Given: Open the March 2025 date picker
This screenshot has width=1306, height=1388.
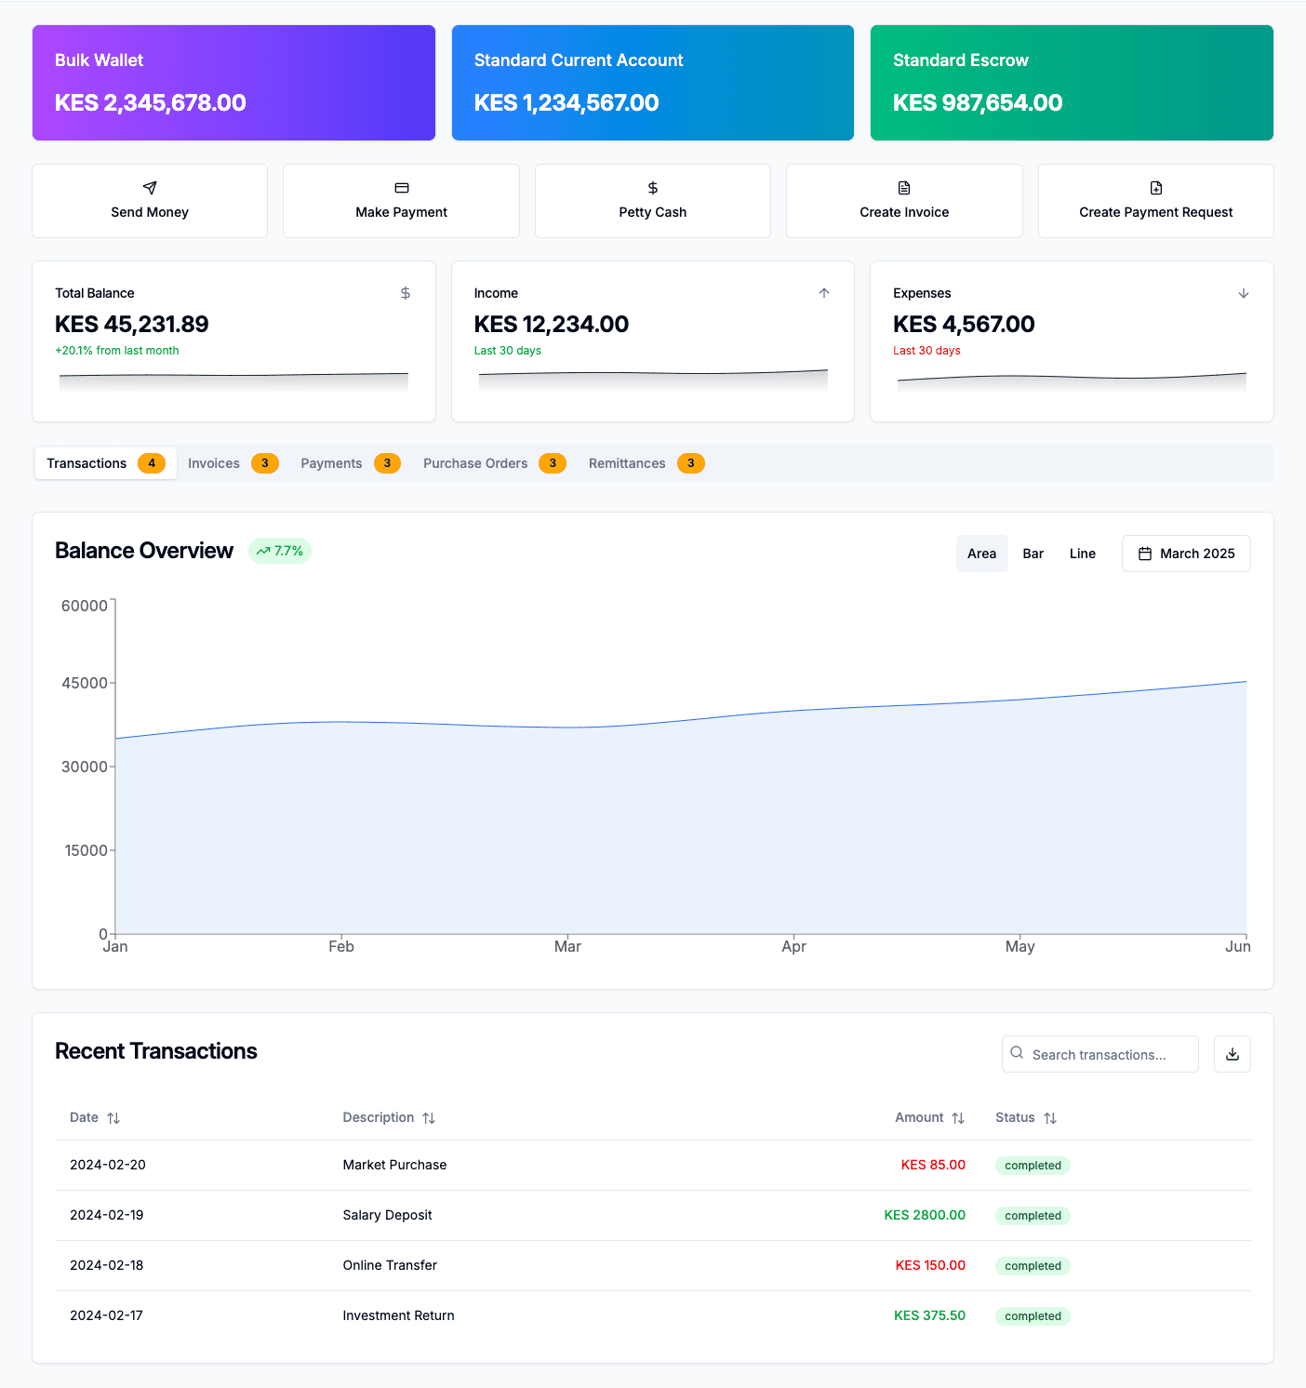Looking at the screenshot, I should click(1185, 553).
